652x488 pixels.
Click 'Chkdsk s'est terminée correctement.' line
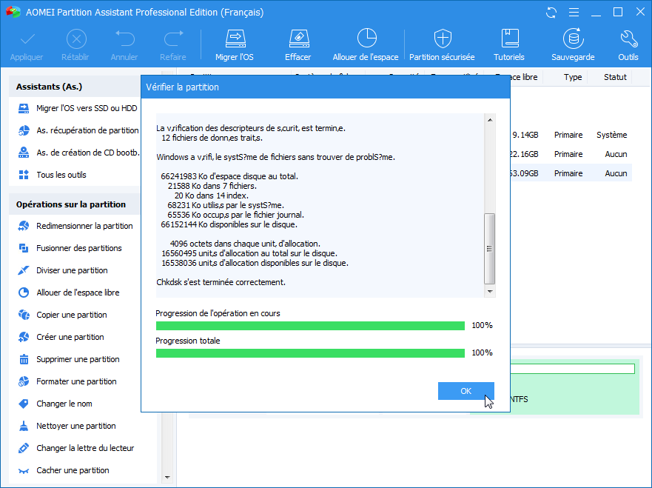click(221, 282)
